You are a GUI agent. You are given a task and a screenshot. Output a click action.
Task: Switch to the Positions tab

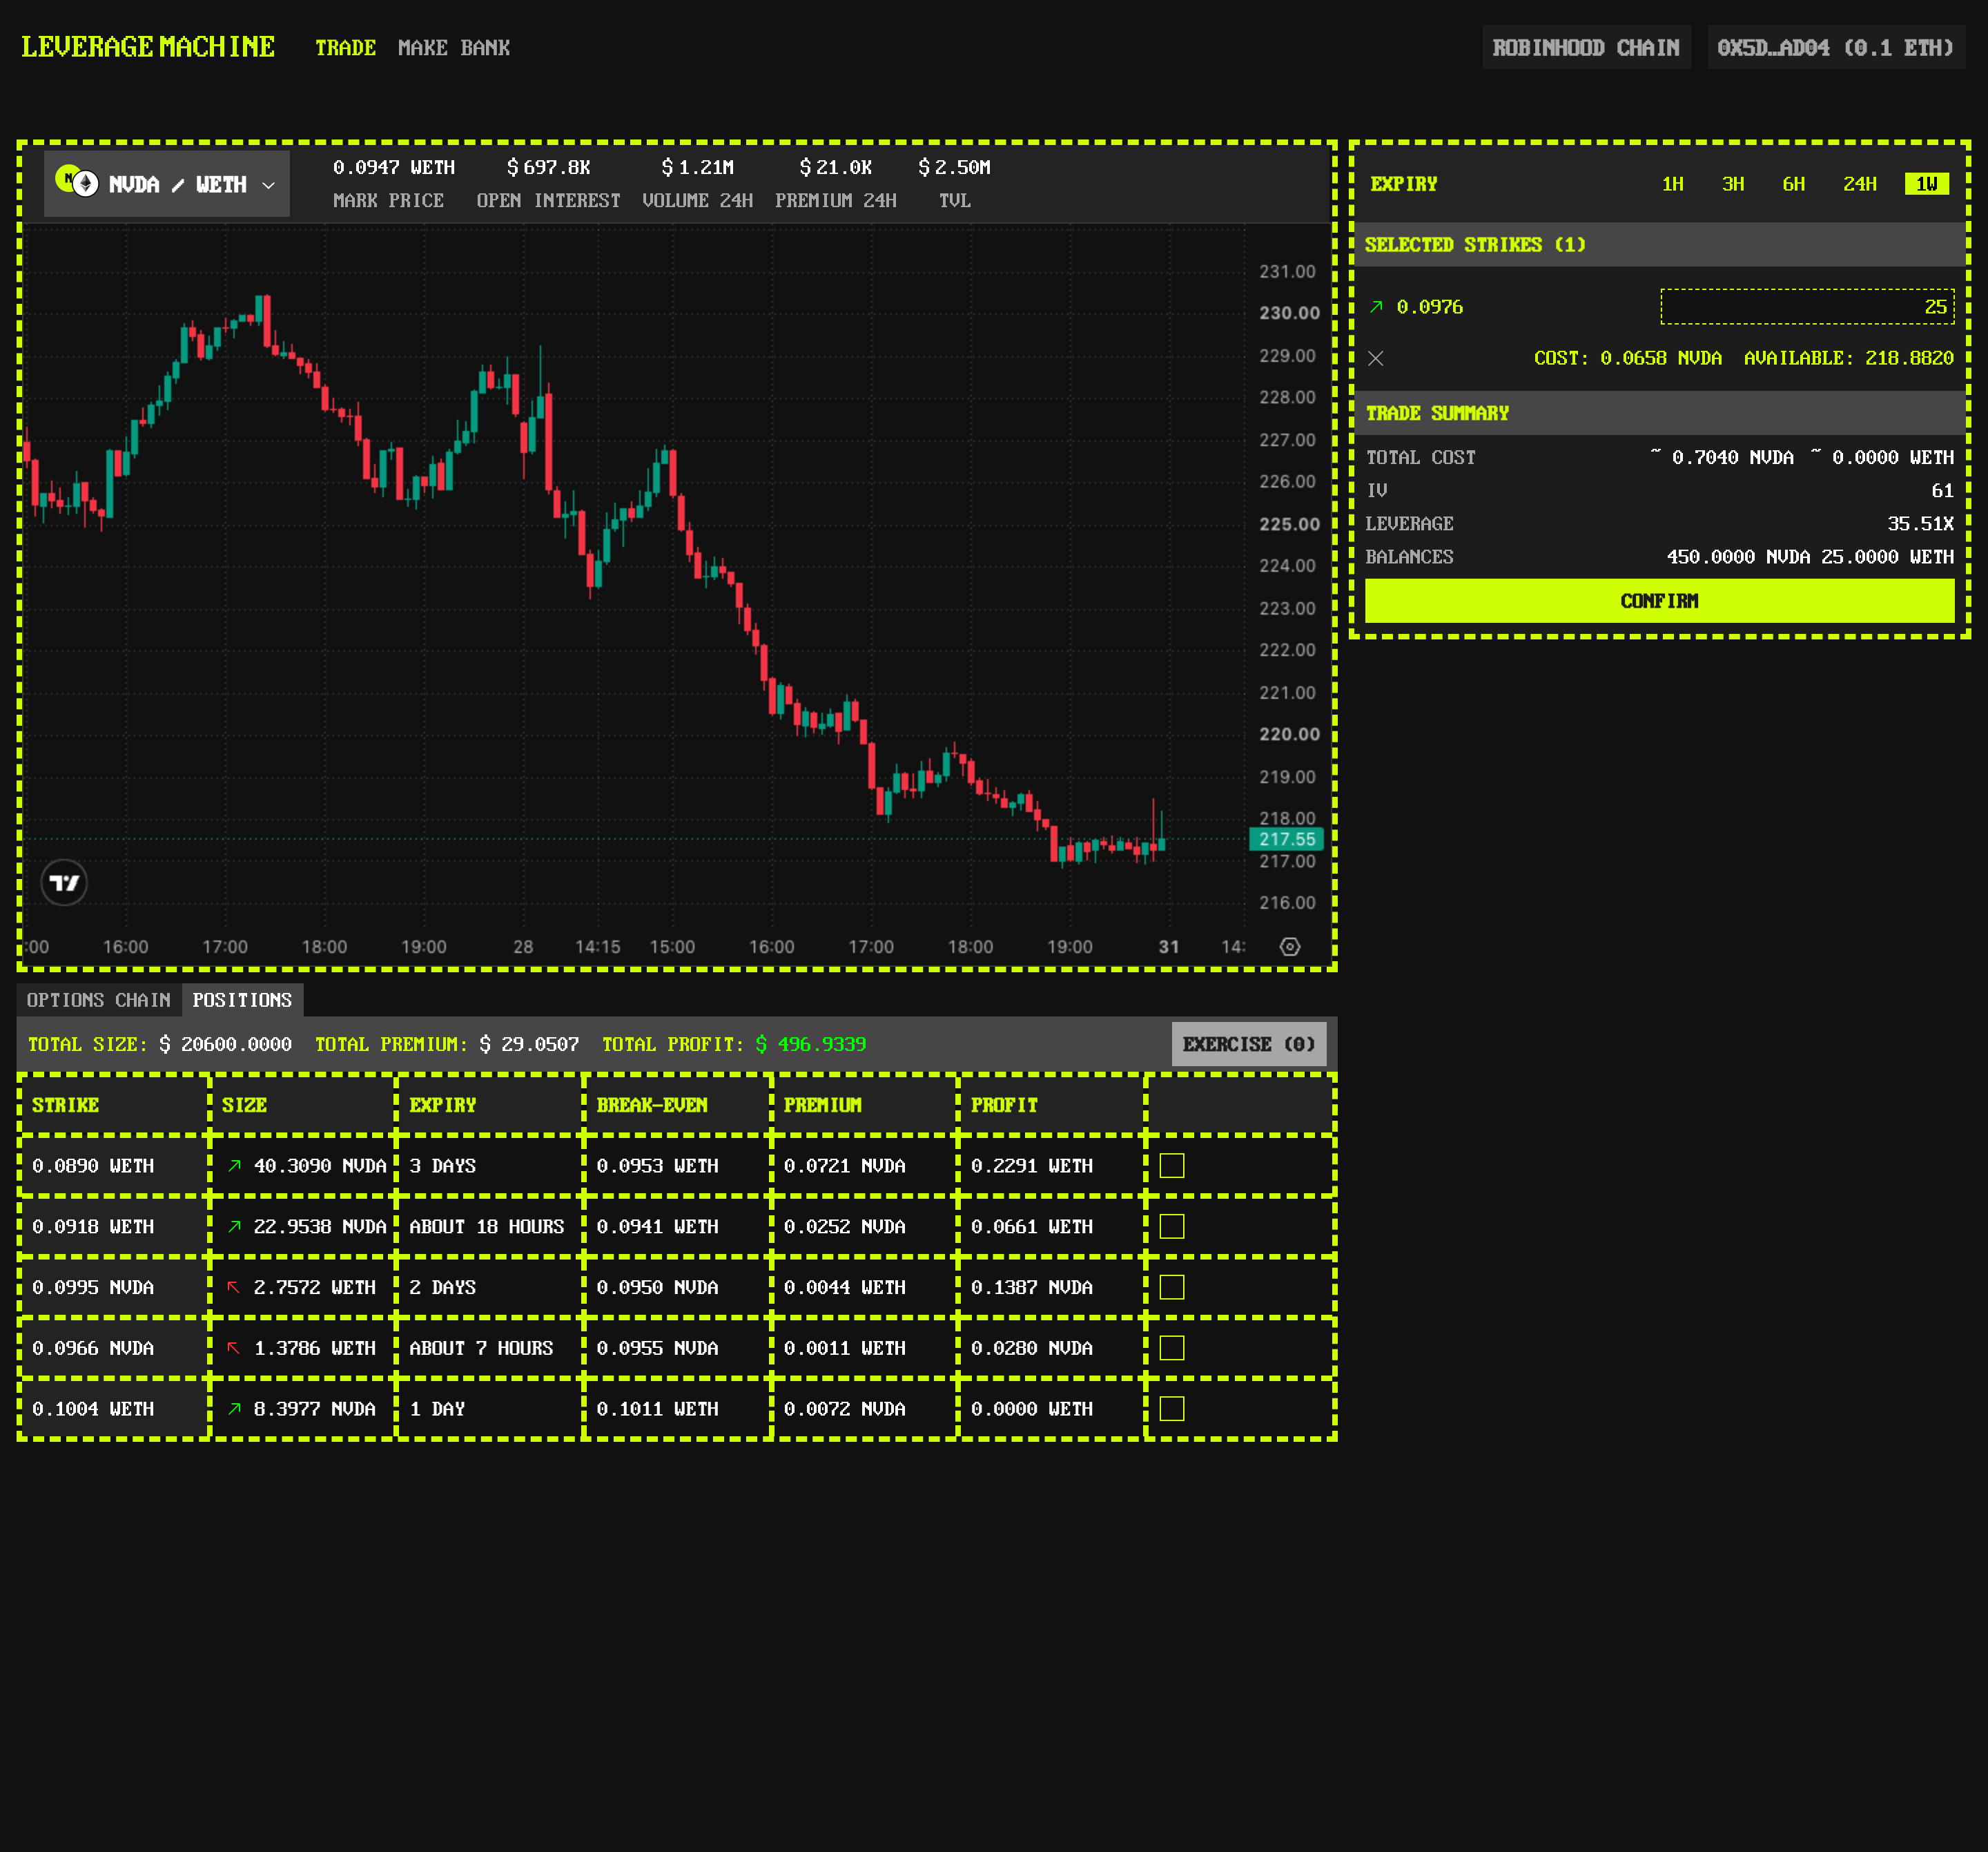(x=242, y=1001)
